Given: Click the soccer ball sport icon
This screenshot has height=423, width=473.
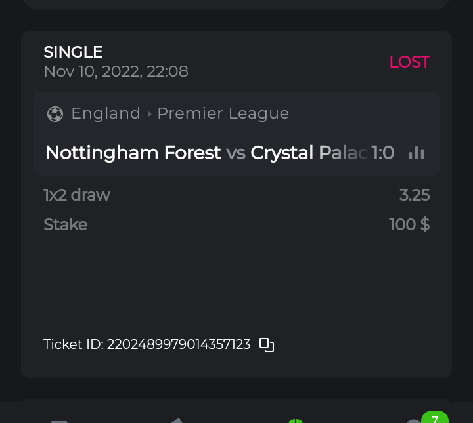Looking at the screenshot, I should tap(55, 114).
